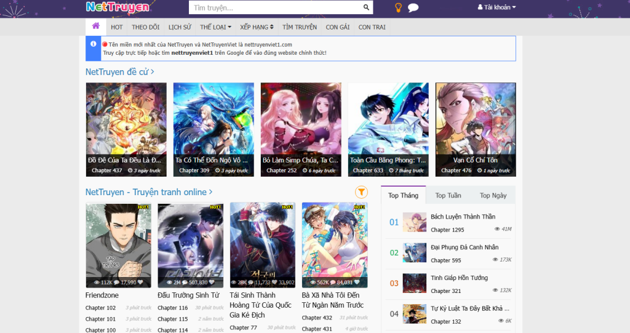Click the orange filter icon
Viewport: 630px width, 333px height.
point(361,192)
